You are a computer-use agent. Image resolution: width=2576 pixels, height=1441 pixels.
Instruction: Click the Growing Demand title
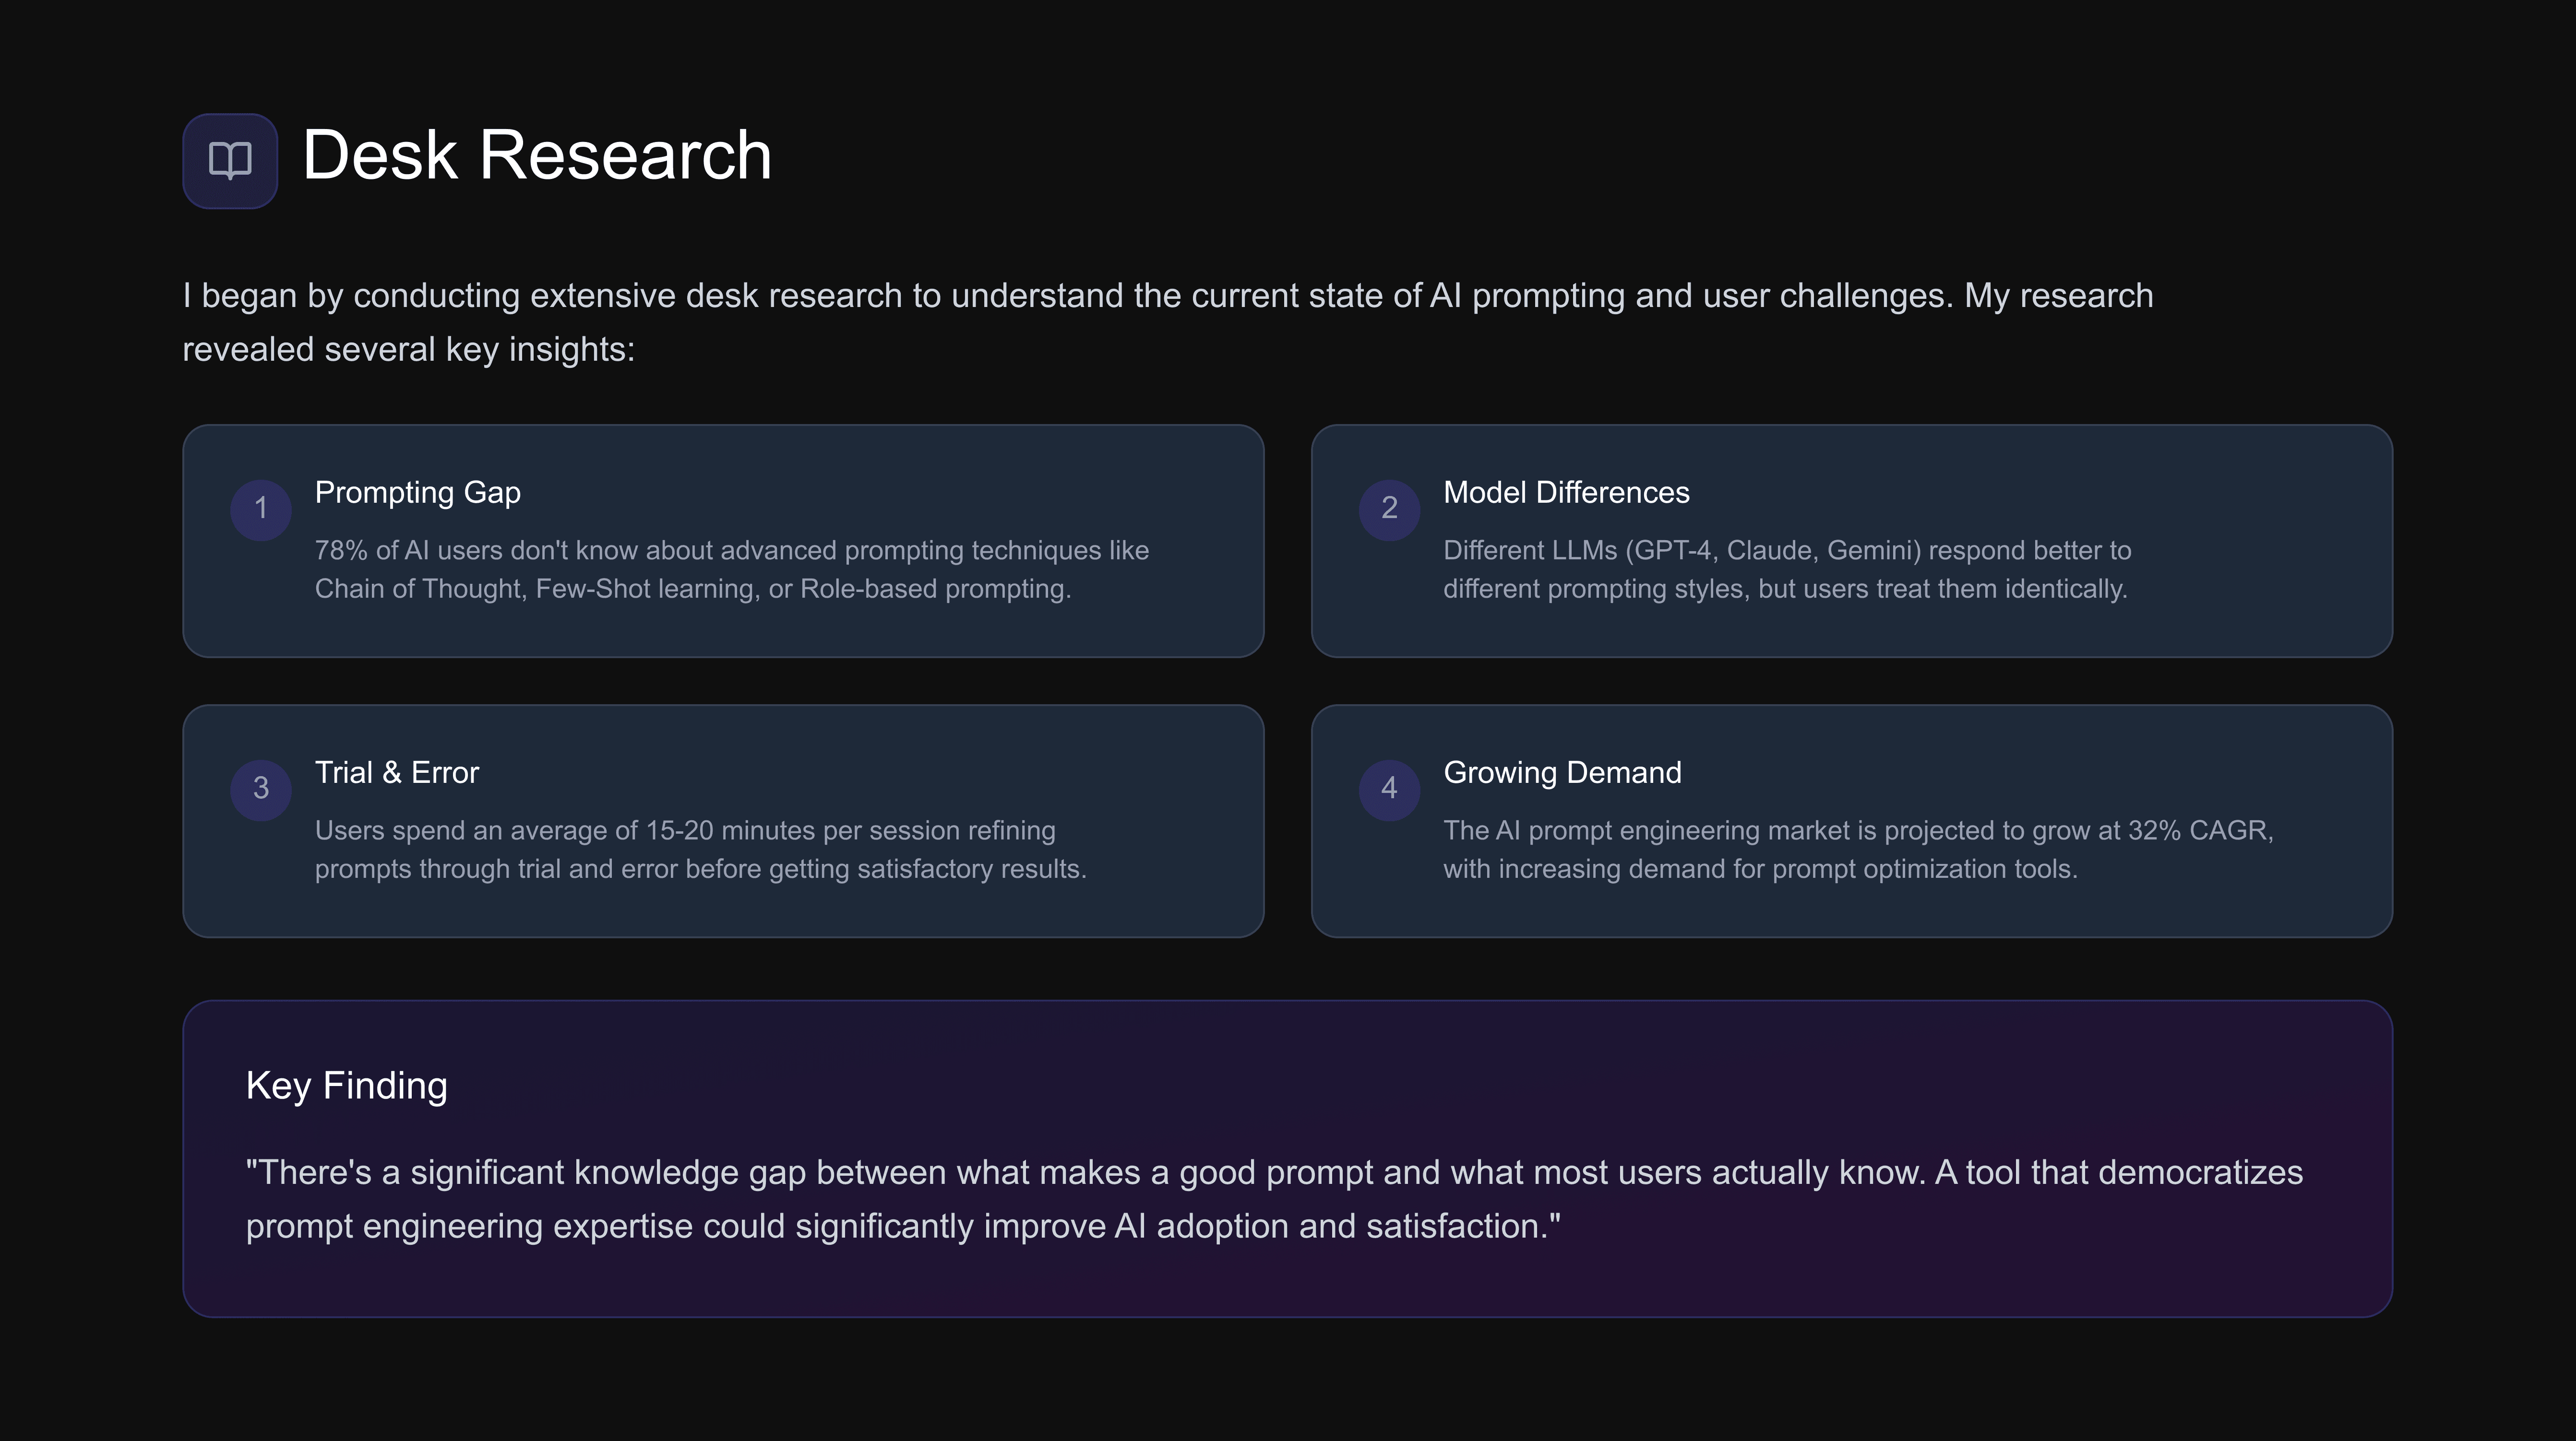[x=1562, y=772]
